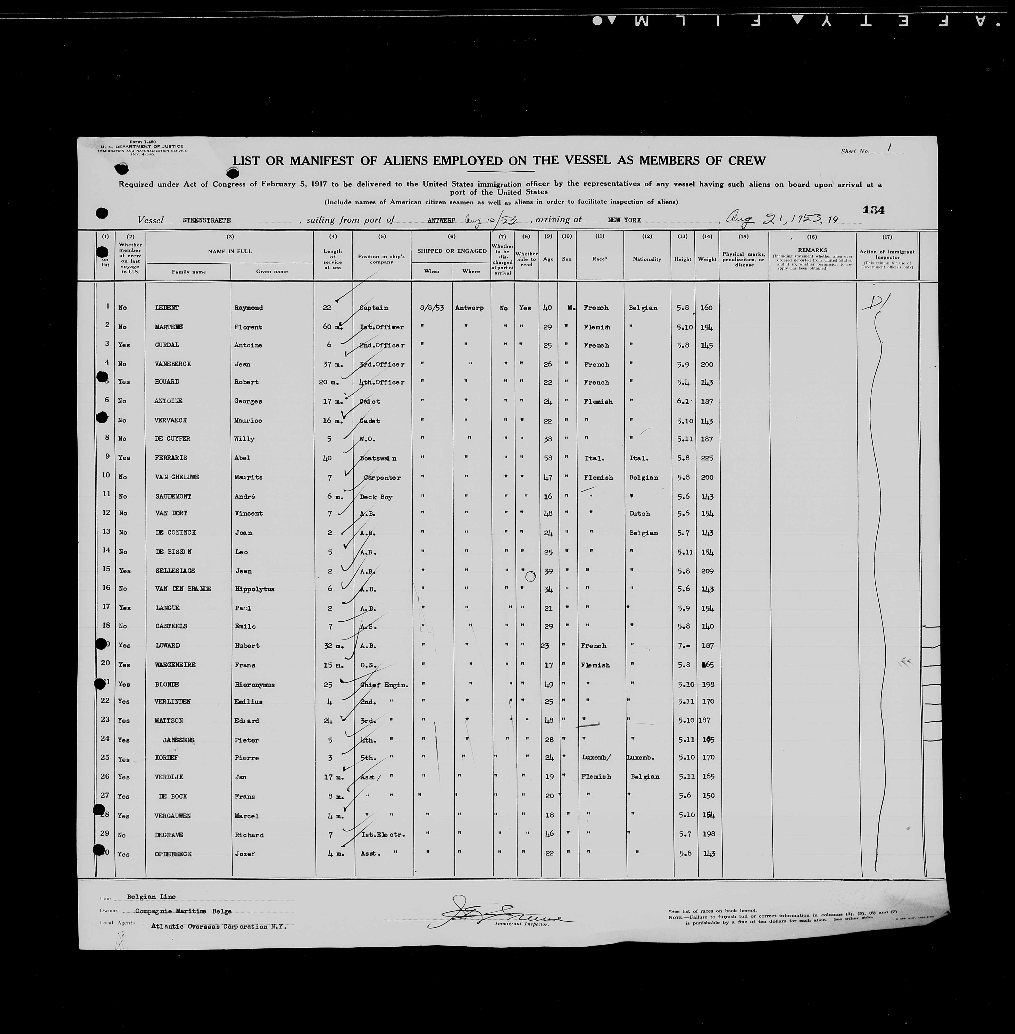Click the Nationality column header
The width and height of the screenshot is (1015, 1034).
tap(647, 259)
